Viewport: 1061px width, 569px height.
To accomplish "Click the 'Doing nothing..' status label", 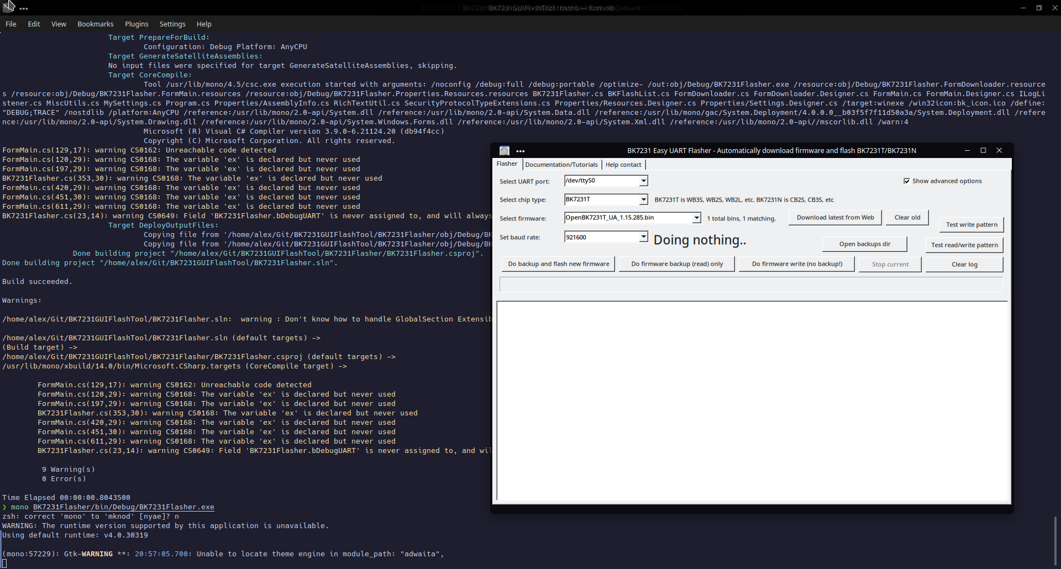I will coord(700,240).
